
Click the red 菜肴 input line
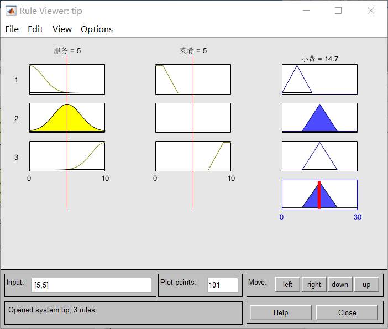(193, 132)
